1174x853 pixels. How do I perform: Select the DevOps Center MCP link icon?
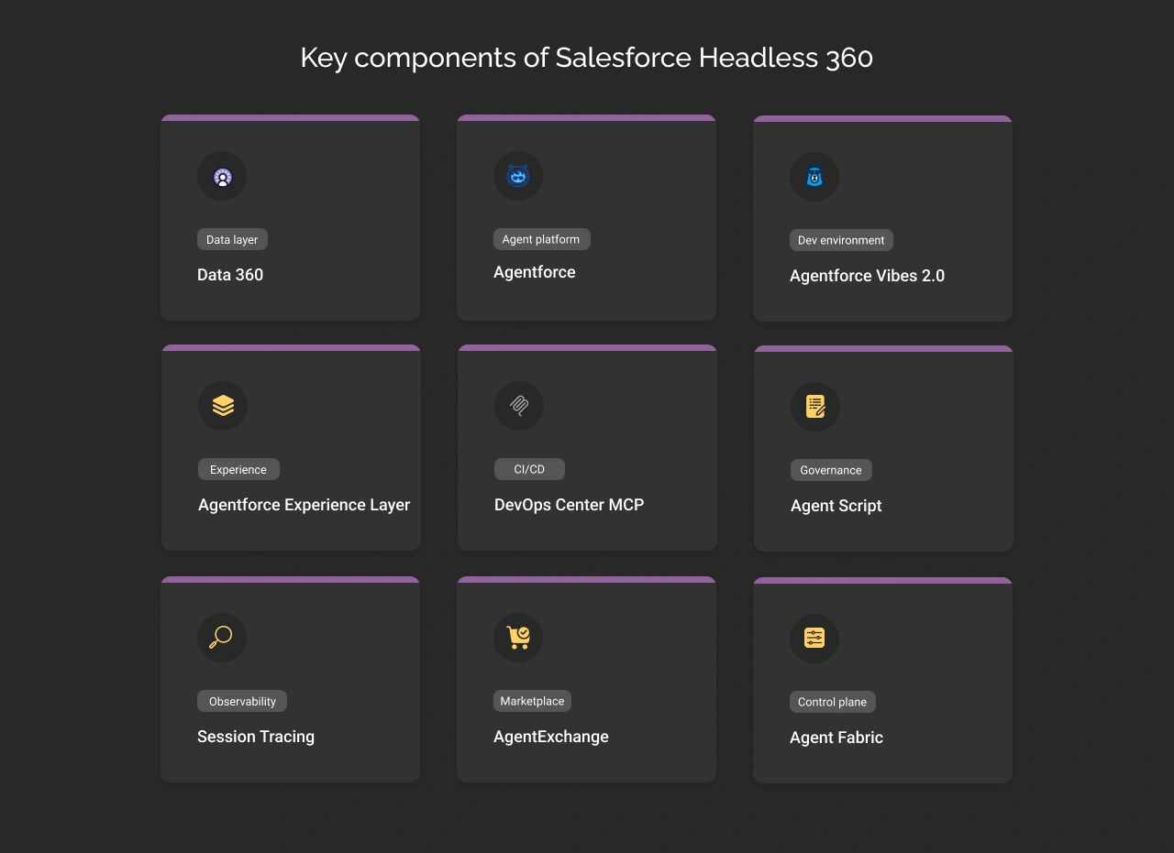[x=518, y=406]
